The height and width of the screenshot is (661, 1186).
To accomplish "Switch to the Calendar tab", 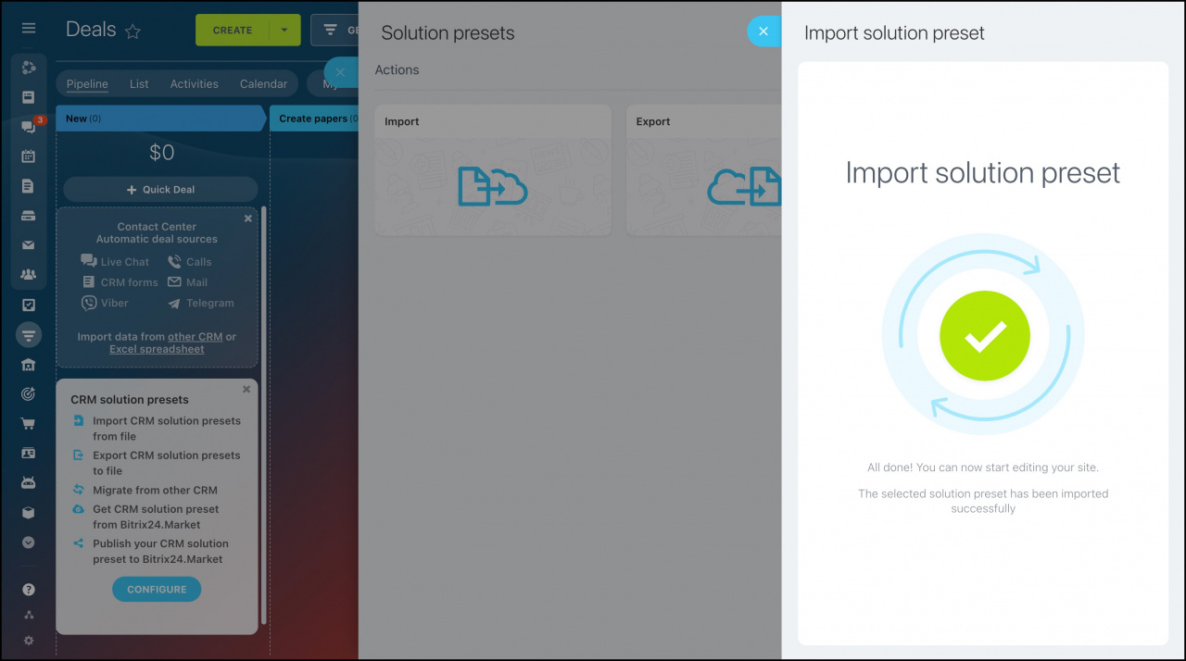I will click(x=264, y=84).
